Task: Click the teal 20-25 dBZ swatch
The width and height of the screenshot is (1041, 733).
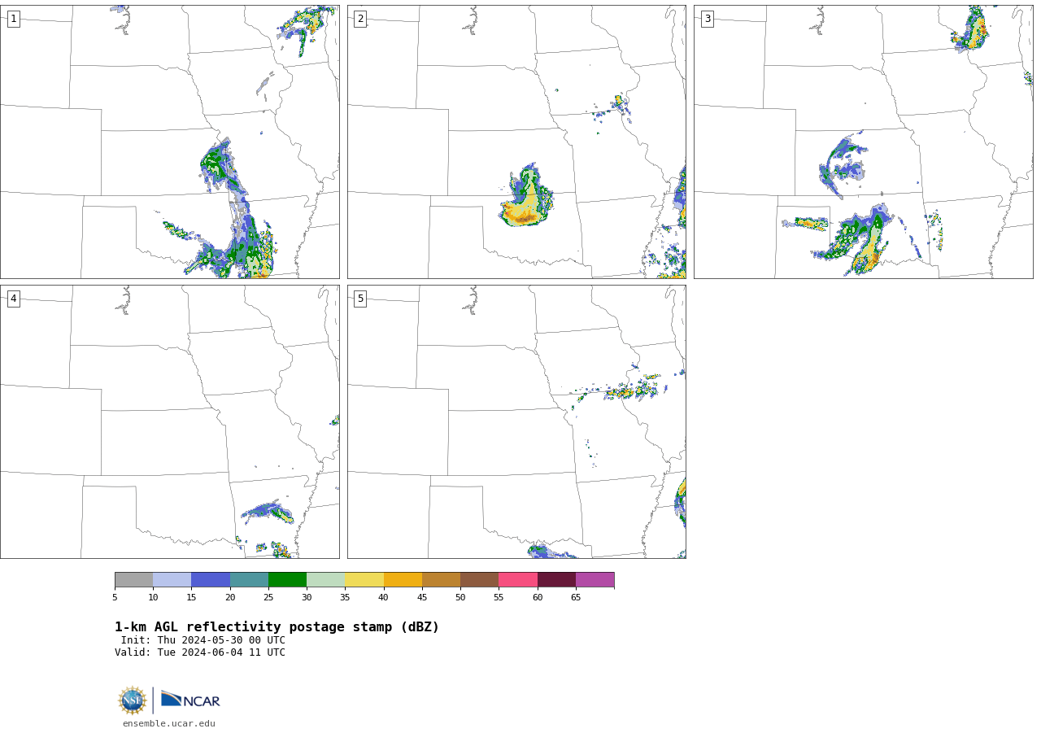Action: [249, 580]
